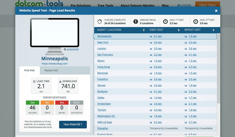Sort by First Visit column arrows
Screen dimensions: 235x137
click(179, 30)
